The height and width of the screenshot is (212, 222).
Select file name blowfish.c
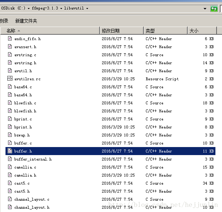point(25,103)
